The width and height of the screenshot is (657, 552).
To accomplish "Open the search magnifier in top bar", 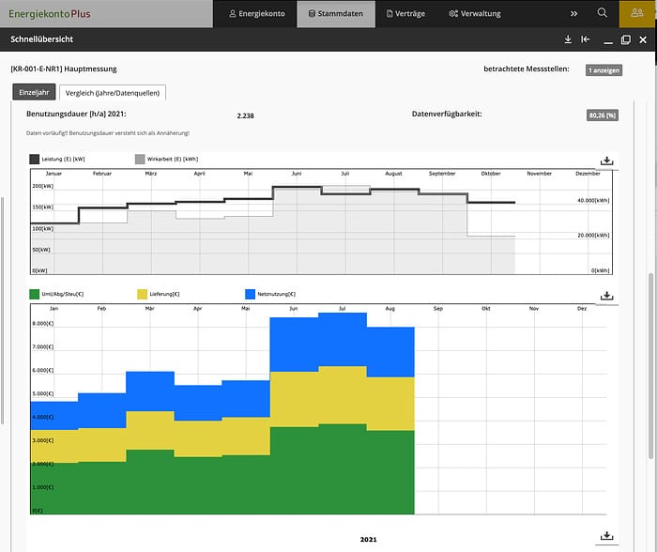I will (603, 13).
